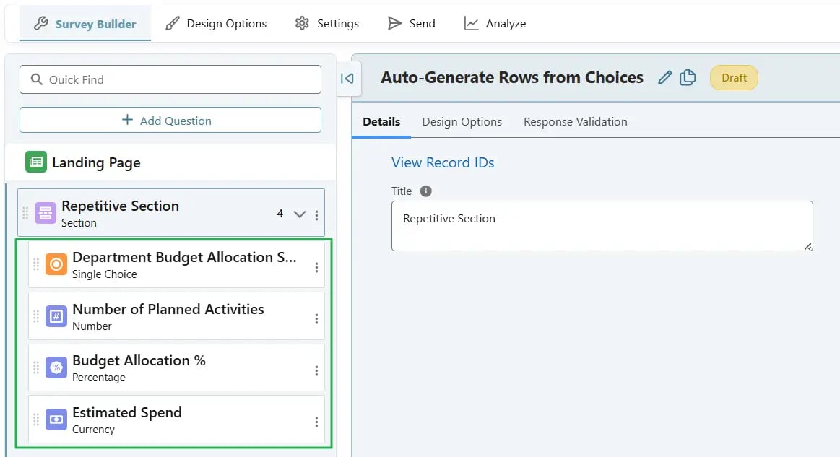Grab the Repetitive Section drag handle
Viewport: 840px width, 457px height.
coord(25,213)
